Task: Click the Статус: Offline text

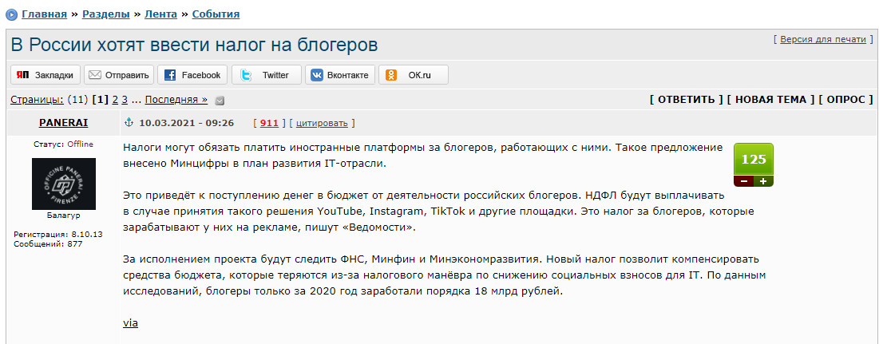Action: coord(63,144)
